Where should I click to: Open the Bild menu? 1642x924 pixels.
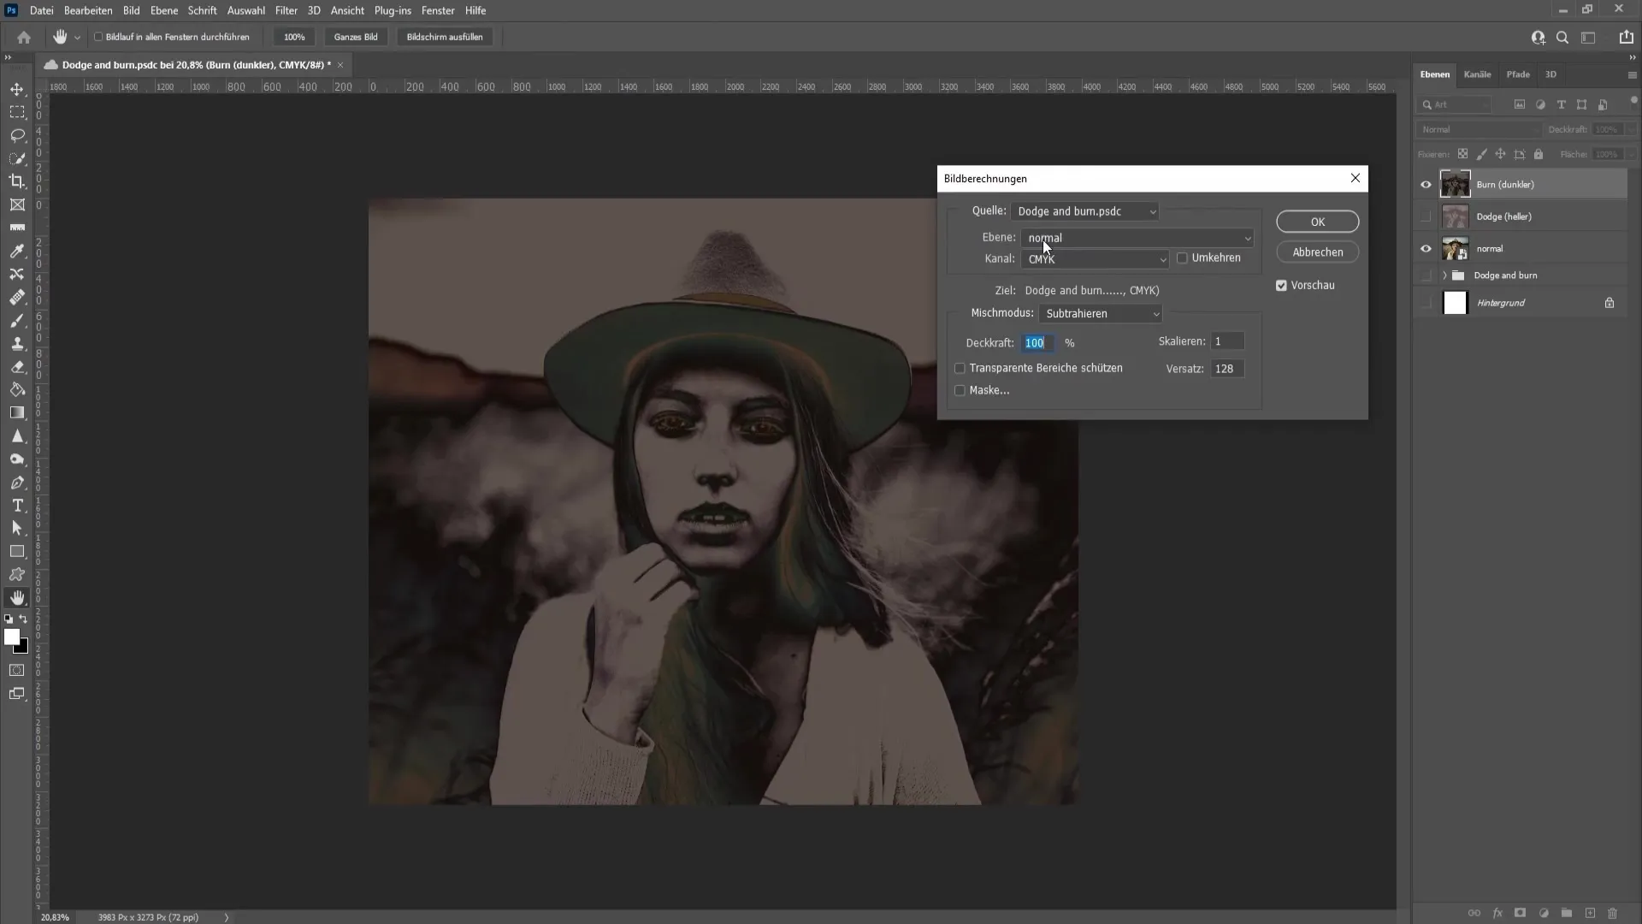131,10
